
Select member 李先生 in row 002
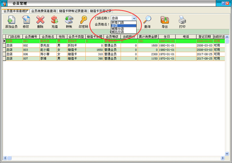pos(114,45)
